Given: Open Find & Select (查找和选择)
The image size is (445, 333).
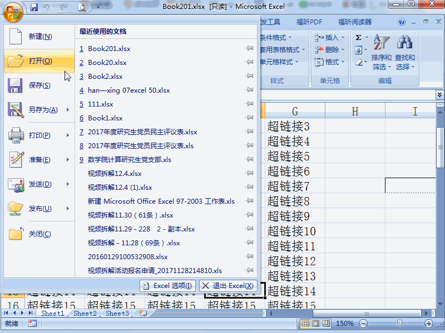Looking at the screenshot, I should (x=405, y=52).
